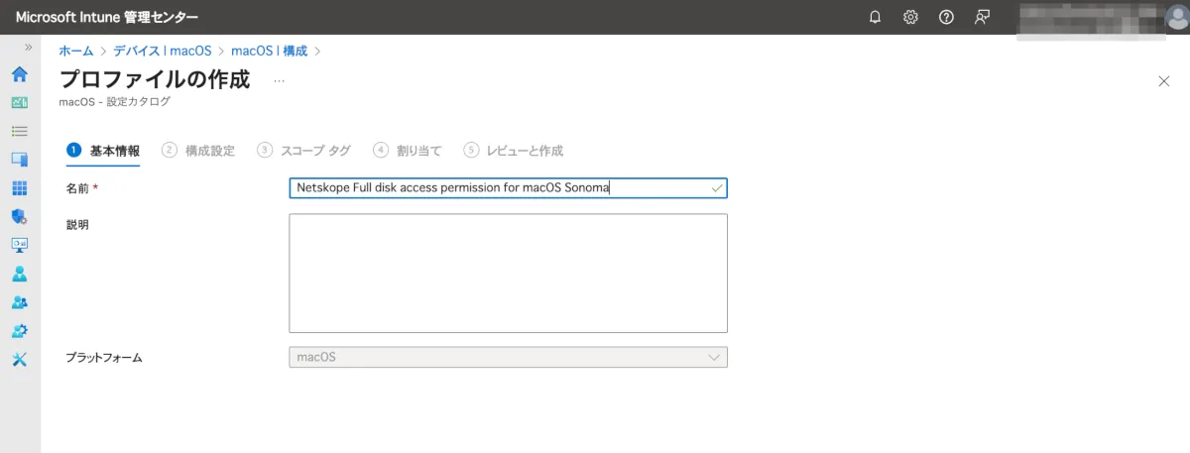Open the プラットフォーム macOS dropdown
This screenshot has width=1190, height=453.
(508, 357)
